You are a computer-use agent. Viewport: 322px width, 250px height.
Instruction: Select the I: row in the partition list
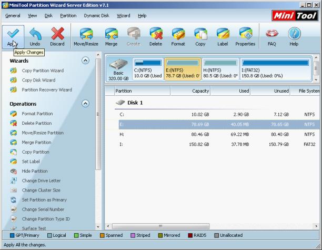click(x=219, y=144)
